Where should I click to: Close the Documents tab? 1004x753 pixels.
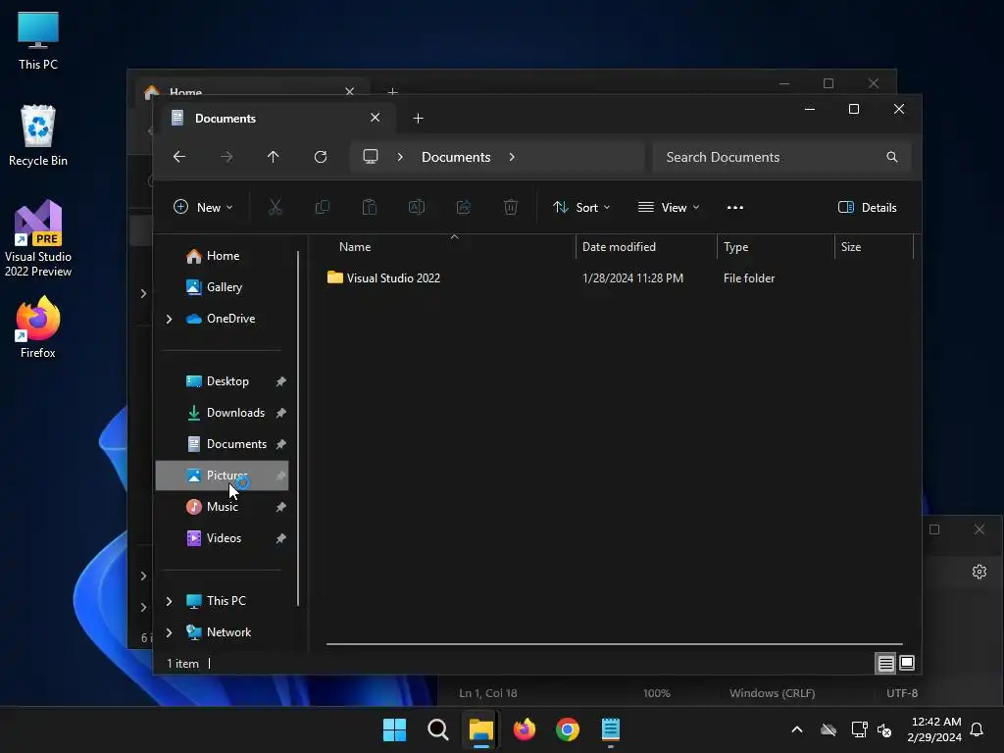[376, 118]
